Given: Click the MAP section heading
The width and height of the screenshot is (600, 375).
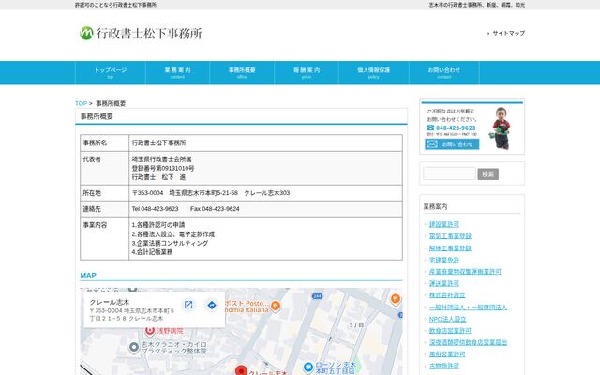Looking at the screenshot, I should (88, 275).
